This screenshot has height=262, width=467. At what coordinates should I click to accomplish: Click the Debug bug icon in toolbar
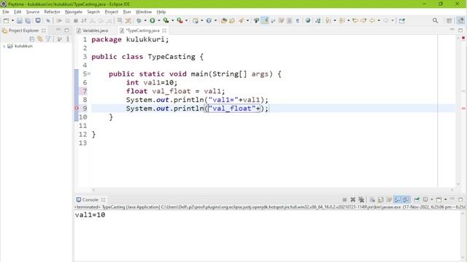139,20
